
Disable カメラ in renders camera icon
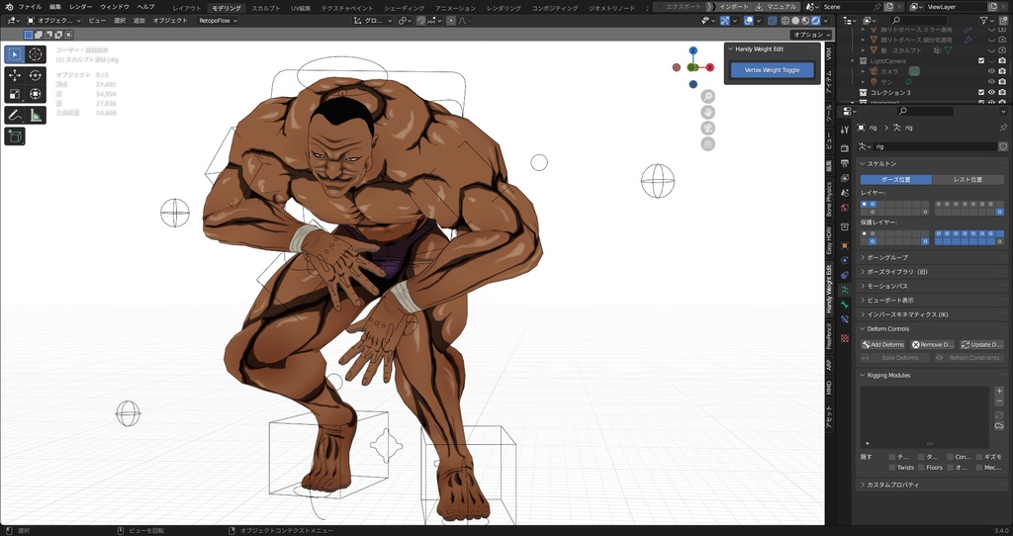1002,71
